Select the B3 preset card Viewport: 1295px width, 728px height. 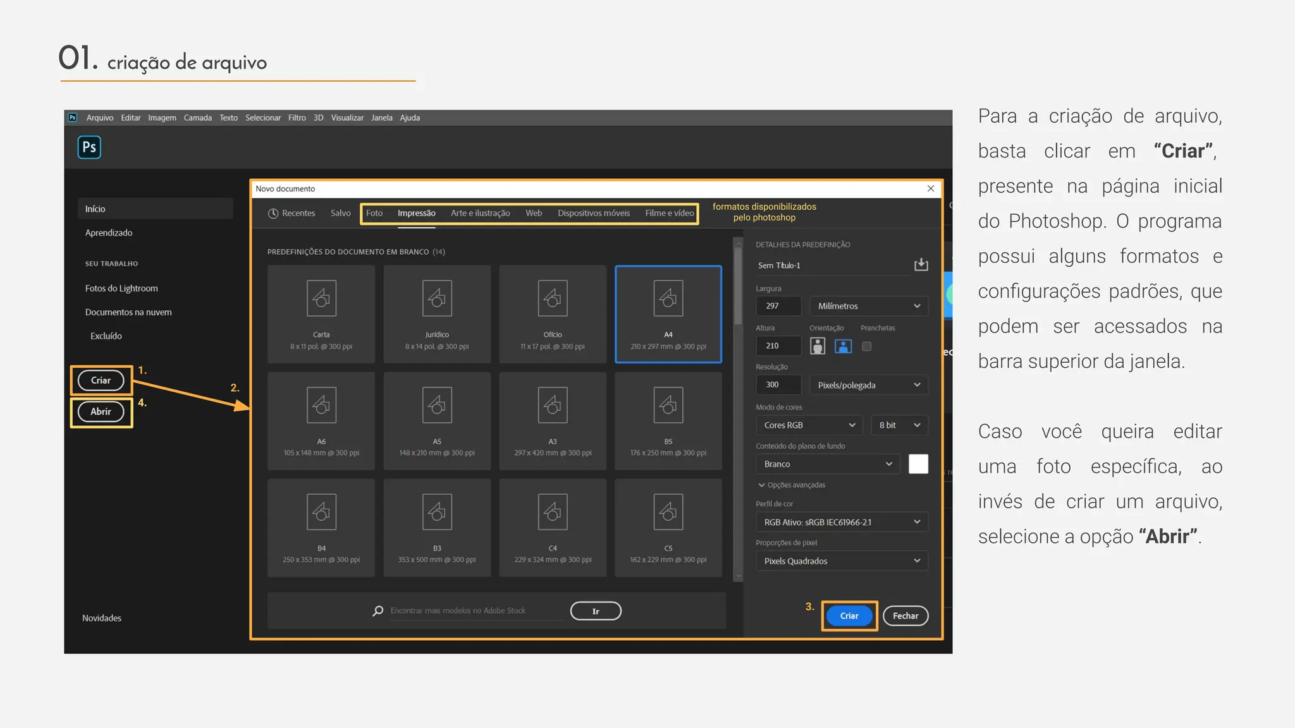[437, 528]
